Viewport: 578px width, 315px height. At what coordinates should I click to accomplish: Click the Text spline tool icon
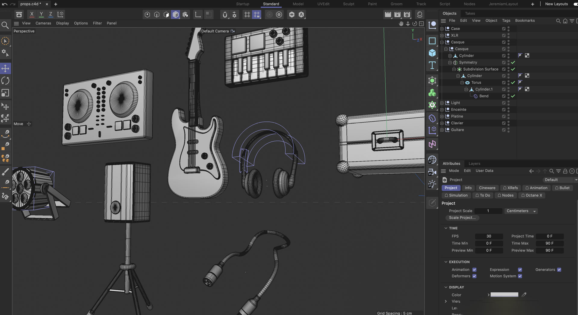coord(432,65)
